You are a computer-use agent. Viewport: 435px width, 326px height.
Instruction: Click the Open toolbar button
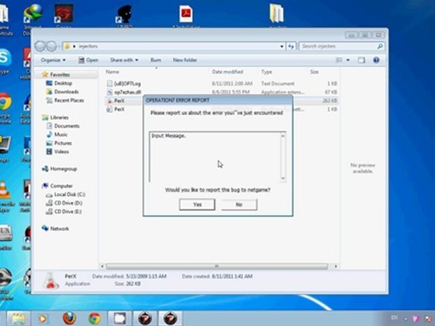88,60
